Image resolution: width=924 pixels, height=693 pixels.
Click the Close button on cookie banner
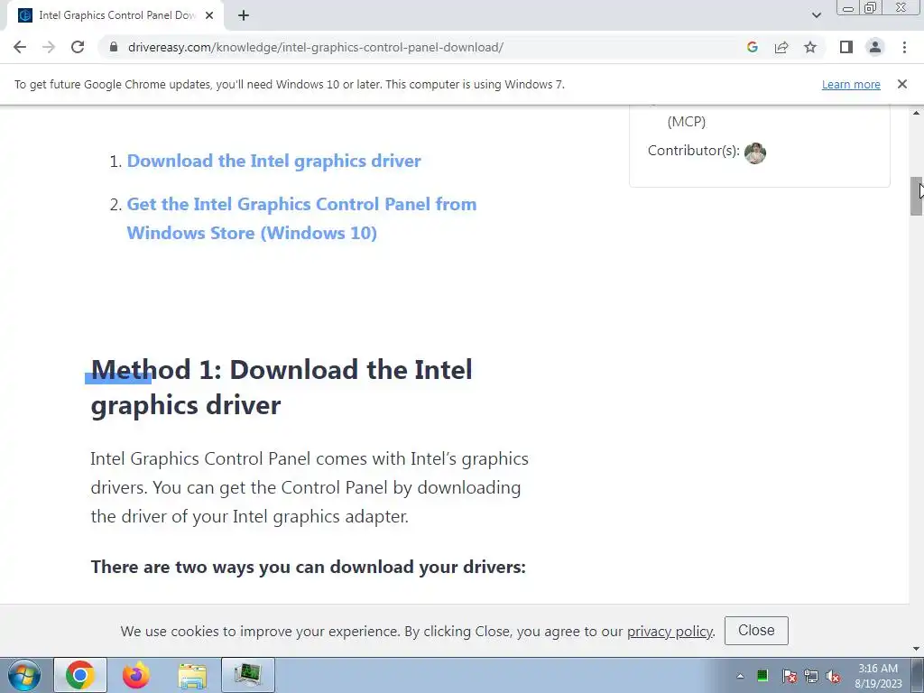pos(756,631)
